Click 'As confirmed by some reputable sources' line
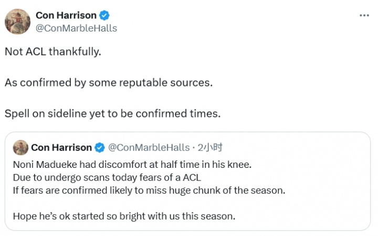 [109, 83]
